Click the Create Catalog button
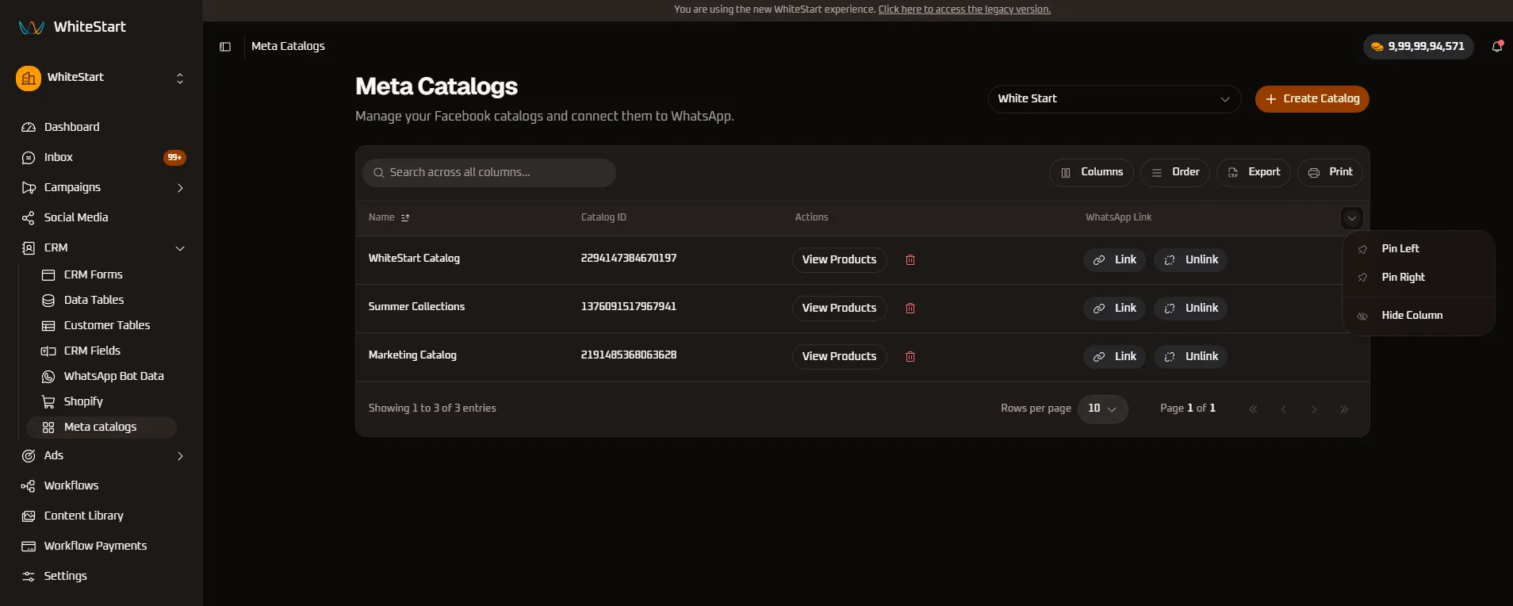The width and height of the screenshot is (1513, 606). tap(1312, 99)
